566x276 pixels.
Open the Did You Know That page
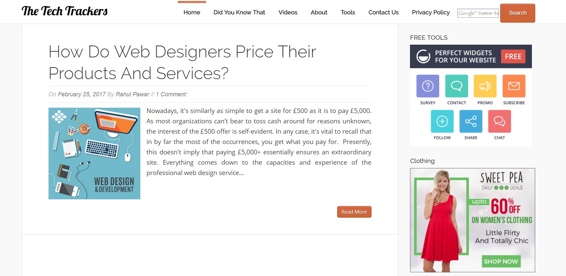239,12
